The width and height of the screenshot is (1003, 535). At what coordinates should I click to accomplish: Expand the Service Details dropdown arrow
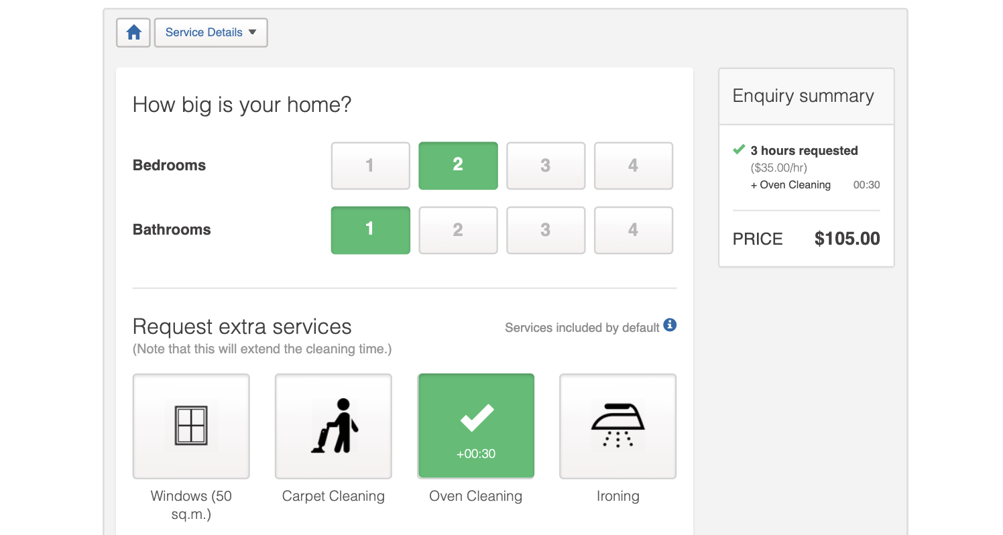(253, 32)
